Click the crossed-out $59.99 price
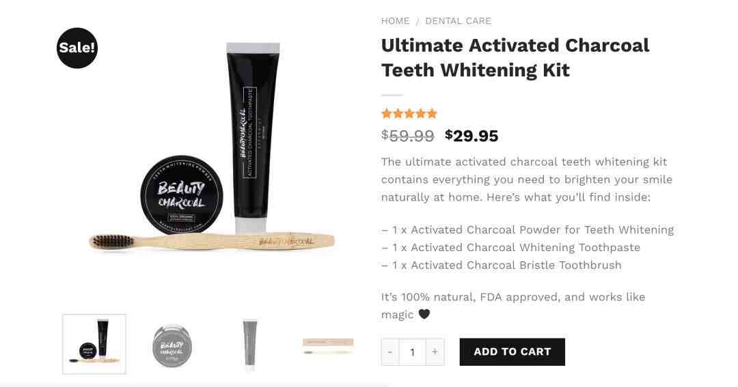Viewport: 738px width, 387px height. [407, 136]
